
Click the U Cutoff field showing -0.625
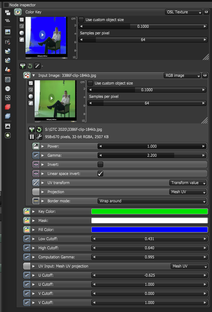coord(149,275)
